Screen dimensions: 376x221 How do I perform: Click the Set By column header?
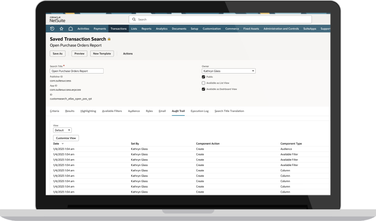point(135,144)
